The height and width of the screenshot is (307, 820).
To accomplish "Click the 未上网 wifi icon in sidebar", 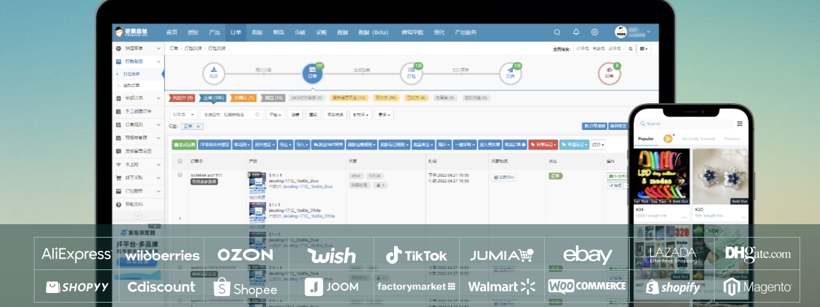I will coord(119,164).
